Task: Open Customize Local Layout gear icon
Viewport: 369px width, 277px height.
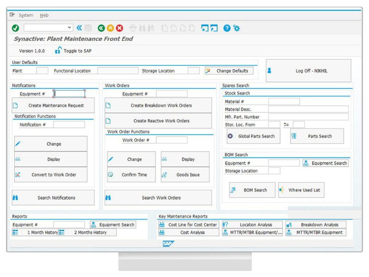Action: pos(237,28)
